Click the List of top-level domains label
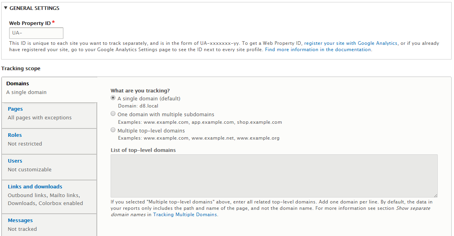 143,150
